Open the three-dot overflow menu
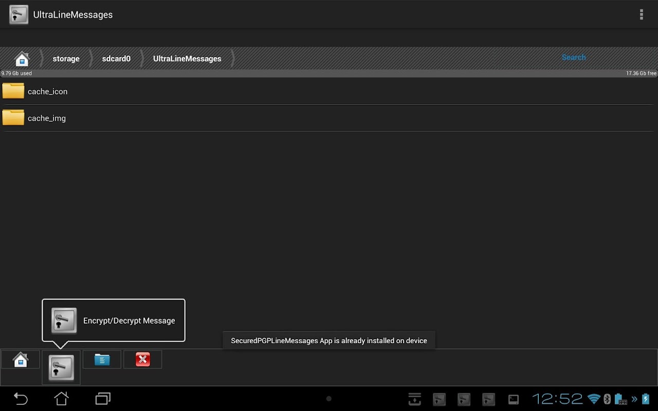This screenshot has width=658, height=411. pyautogui.click(x=641, y=15)
